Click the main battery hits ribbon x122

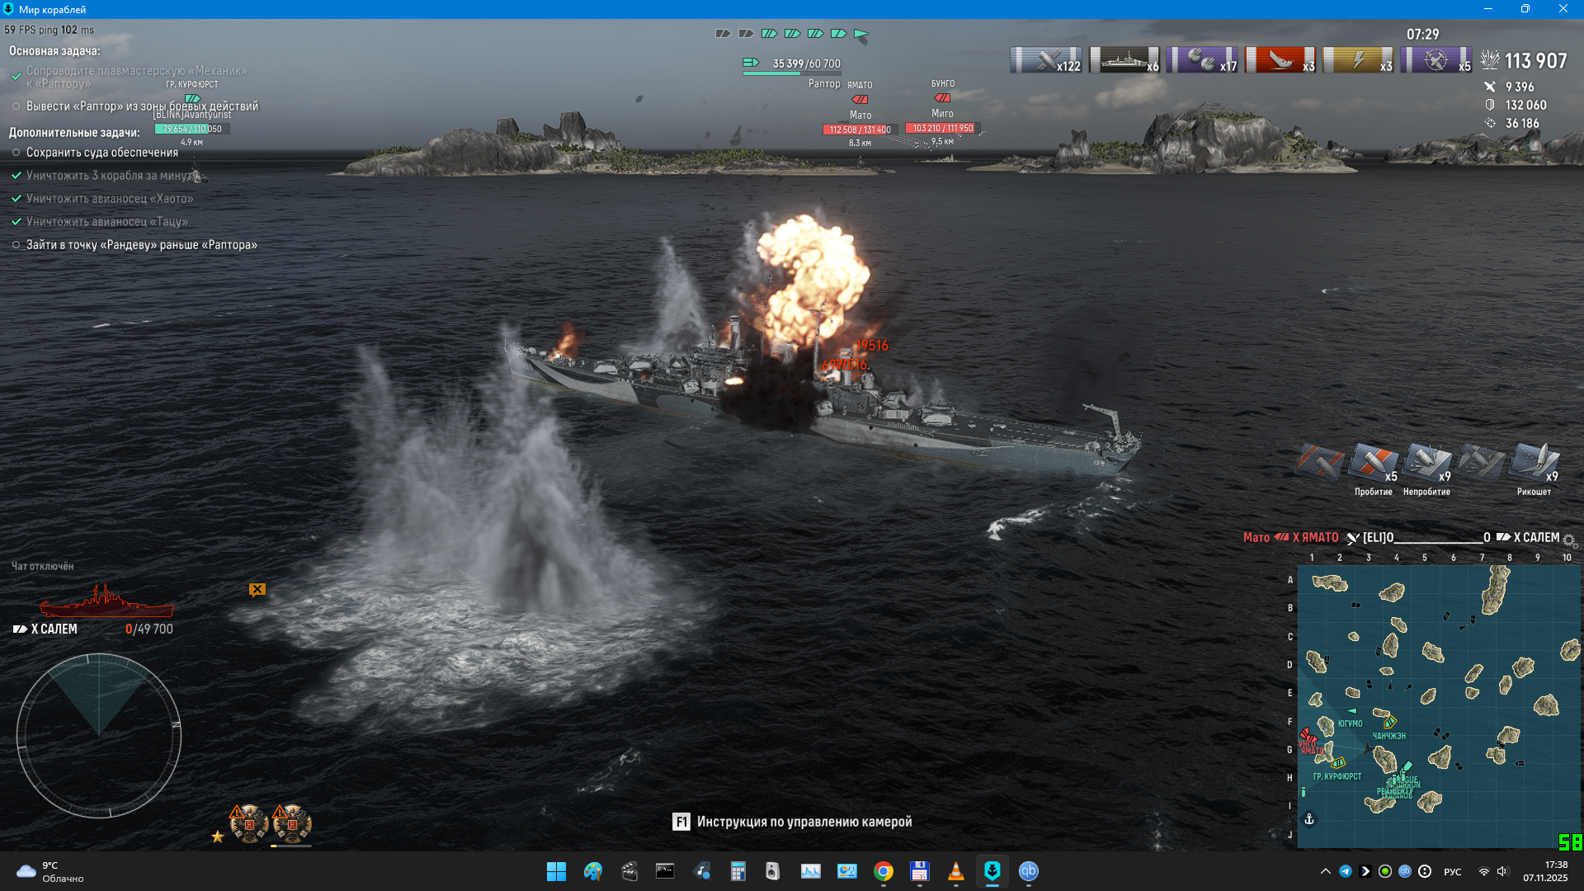[1045, 60]
